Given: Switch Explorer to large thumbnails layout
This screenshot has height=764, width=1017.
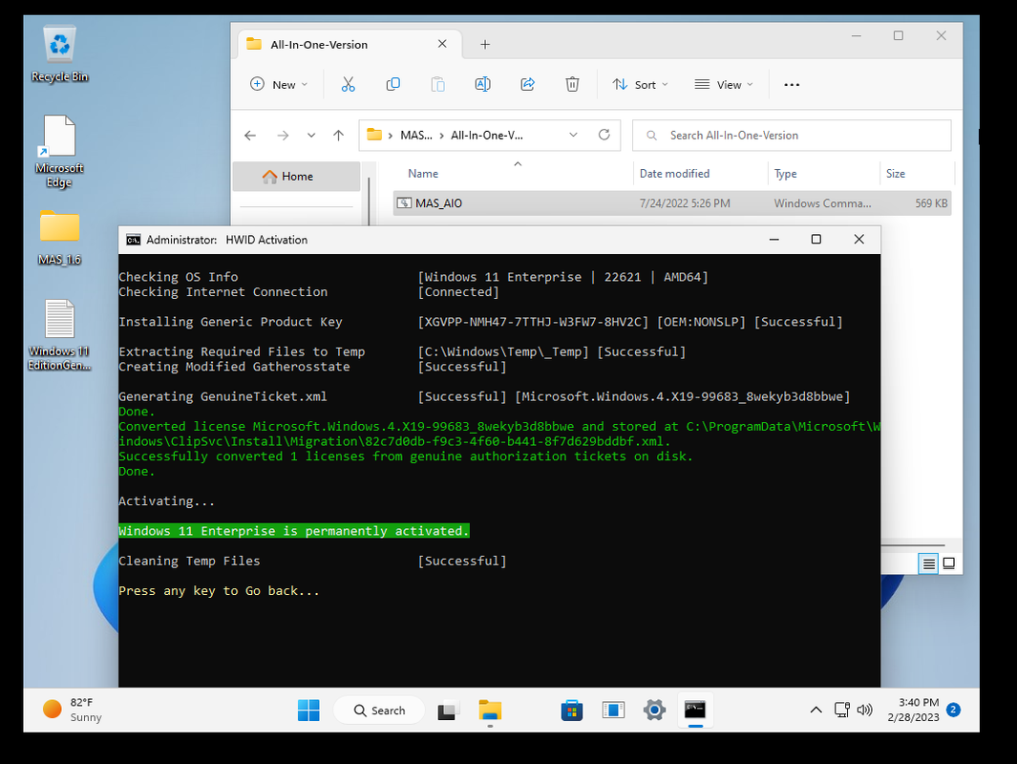Looking at the screenshot, I should pos(949,563).
